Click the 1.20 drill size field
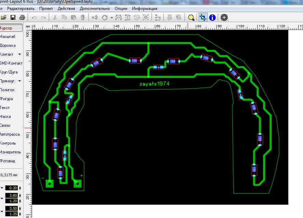Screen dimensions: 303x218 pos(11,201)
